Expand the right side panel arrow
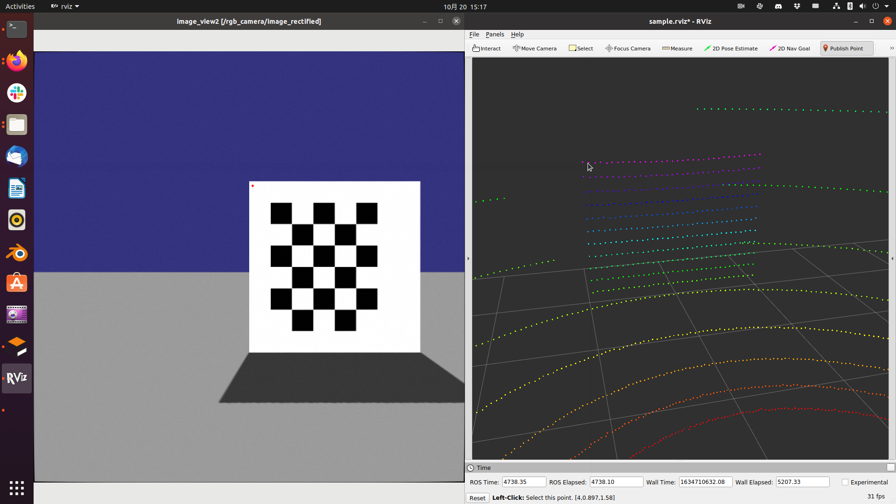Viewport: 896px width, 504px height. pos(892,258)
